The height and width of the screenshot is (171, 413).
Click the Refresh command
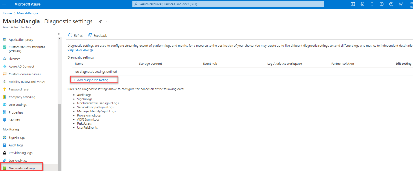(x=76, y=35)
